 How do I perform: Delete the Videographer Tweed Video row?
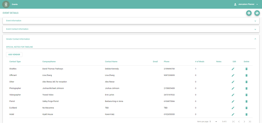(246, 95)
